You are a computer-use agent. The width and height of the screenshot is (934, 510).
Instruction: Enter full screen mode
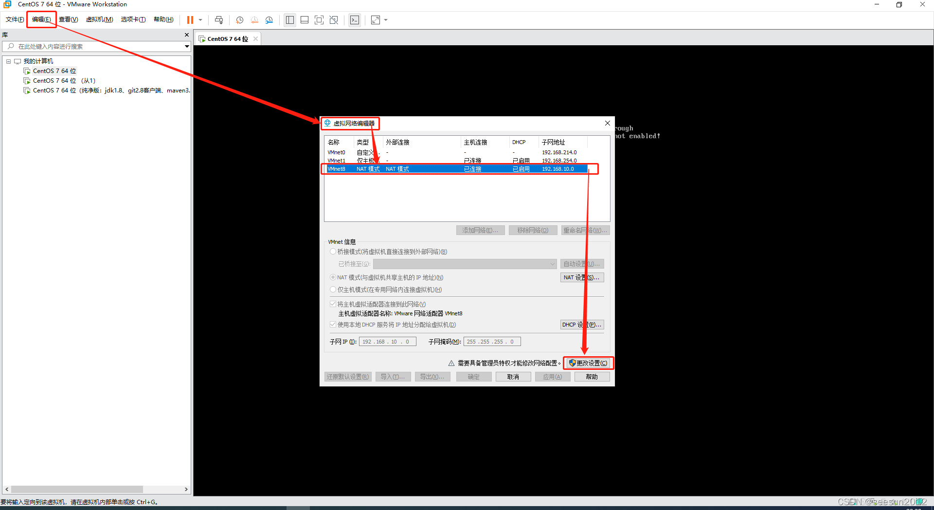click(319, 20)
